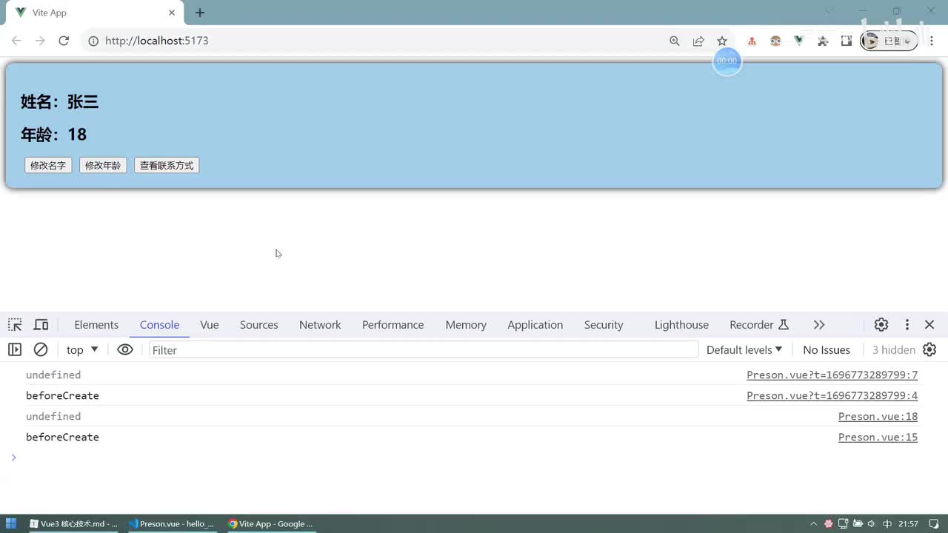This screenshot has width=948, height=533.
Task: Click the No Issues indicator
Action: (x=827, y=350)
